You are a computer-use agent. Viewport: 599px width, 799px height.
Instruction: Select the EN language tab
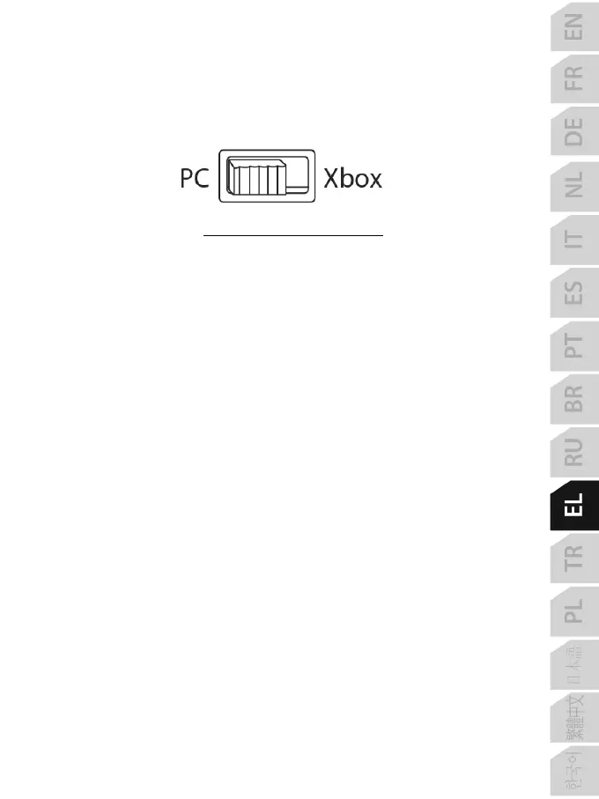[574, 26]
